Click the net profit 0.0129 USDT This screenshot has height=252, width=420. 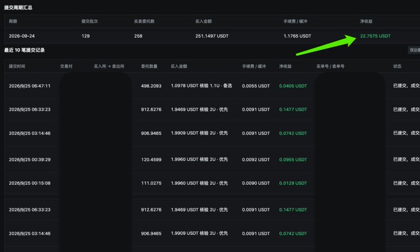pyautogui.click(x=293, y=183)
